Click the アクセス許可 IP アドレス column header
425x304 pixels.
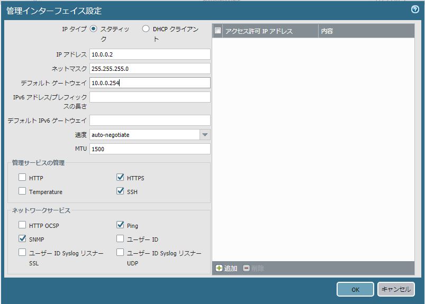pyautogui.click(x=270, y=31)
